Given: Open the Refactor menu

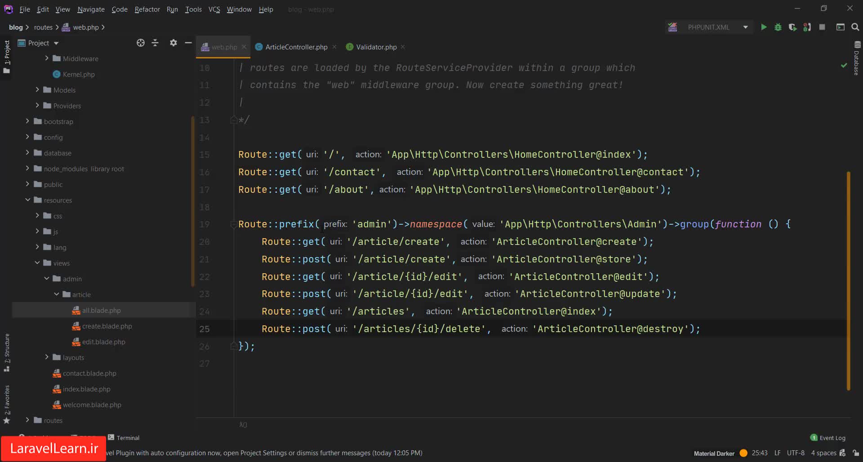Looking at the screenshot, I should point(147,9).
